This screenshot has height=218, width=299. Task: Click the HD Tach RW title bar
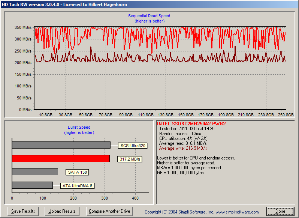(x=149, y=5)
